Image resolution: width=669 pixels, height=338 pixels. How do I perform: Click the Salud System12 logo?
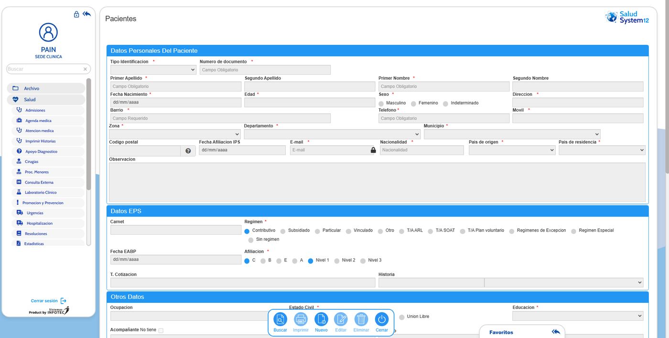pyautogui.click(x=627, y=18)
